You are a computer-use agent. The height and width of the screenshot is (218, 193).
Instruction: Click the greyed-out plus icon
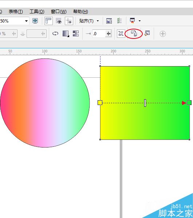click(163, 34)
